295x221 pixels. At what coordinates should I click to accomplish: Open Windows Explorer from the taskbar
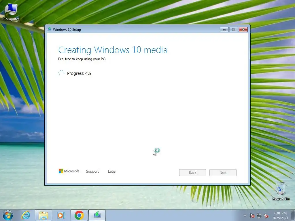44,215
